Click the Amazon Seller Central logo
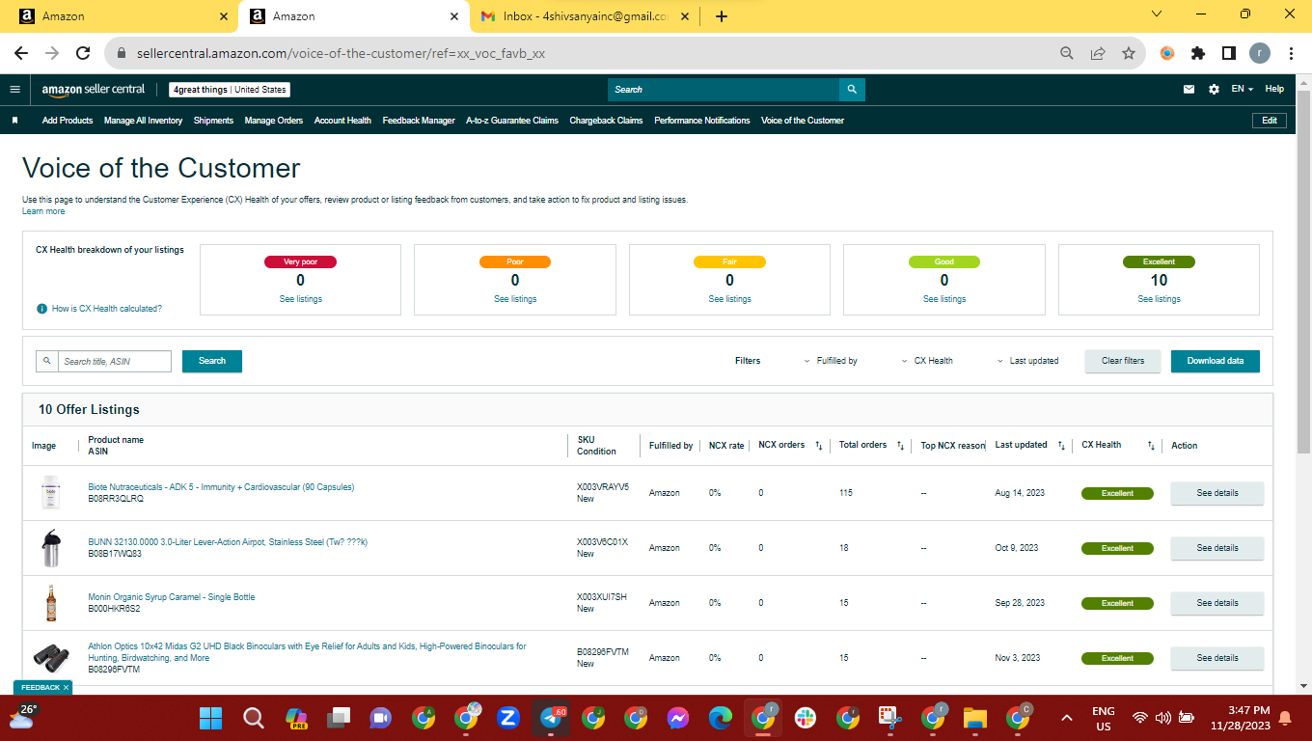This screenshot has width=1312, height=741. coord(93,90)
